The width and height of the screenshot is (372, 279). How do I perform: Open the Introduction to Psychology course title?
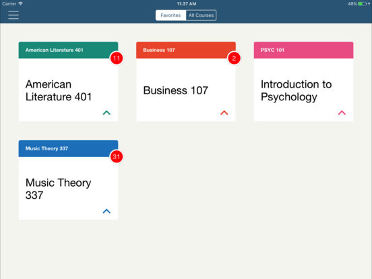click(x=296, y=91)
